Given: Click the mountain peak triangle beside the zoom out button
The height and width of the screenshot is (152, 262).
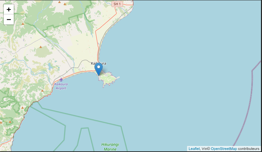Looking at the screenshot, I should pyautogui.click(x=23, y=24).
